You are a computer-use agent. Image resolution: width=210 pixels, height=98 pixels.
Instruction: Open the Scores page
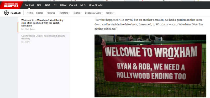point(40,13)
